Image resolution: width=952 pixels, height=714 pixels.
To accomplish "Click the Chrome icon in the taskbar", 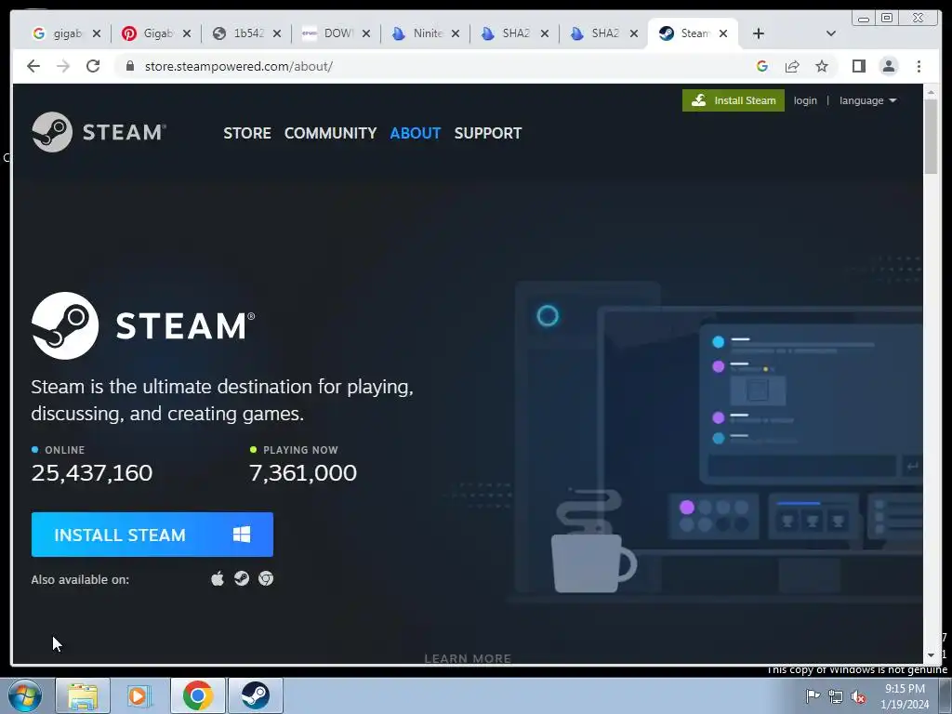I will [198, 695].
